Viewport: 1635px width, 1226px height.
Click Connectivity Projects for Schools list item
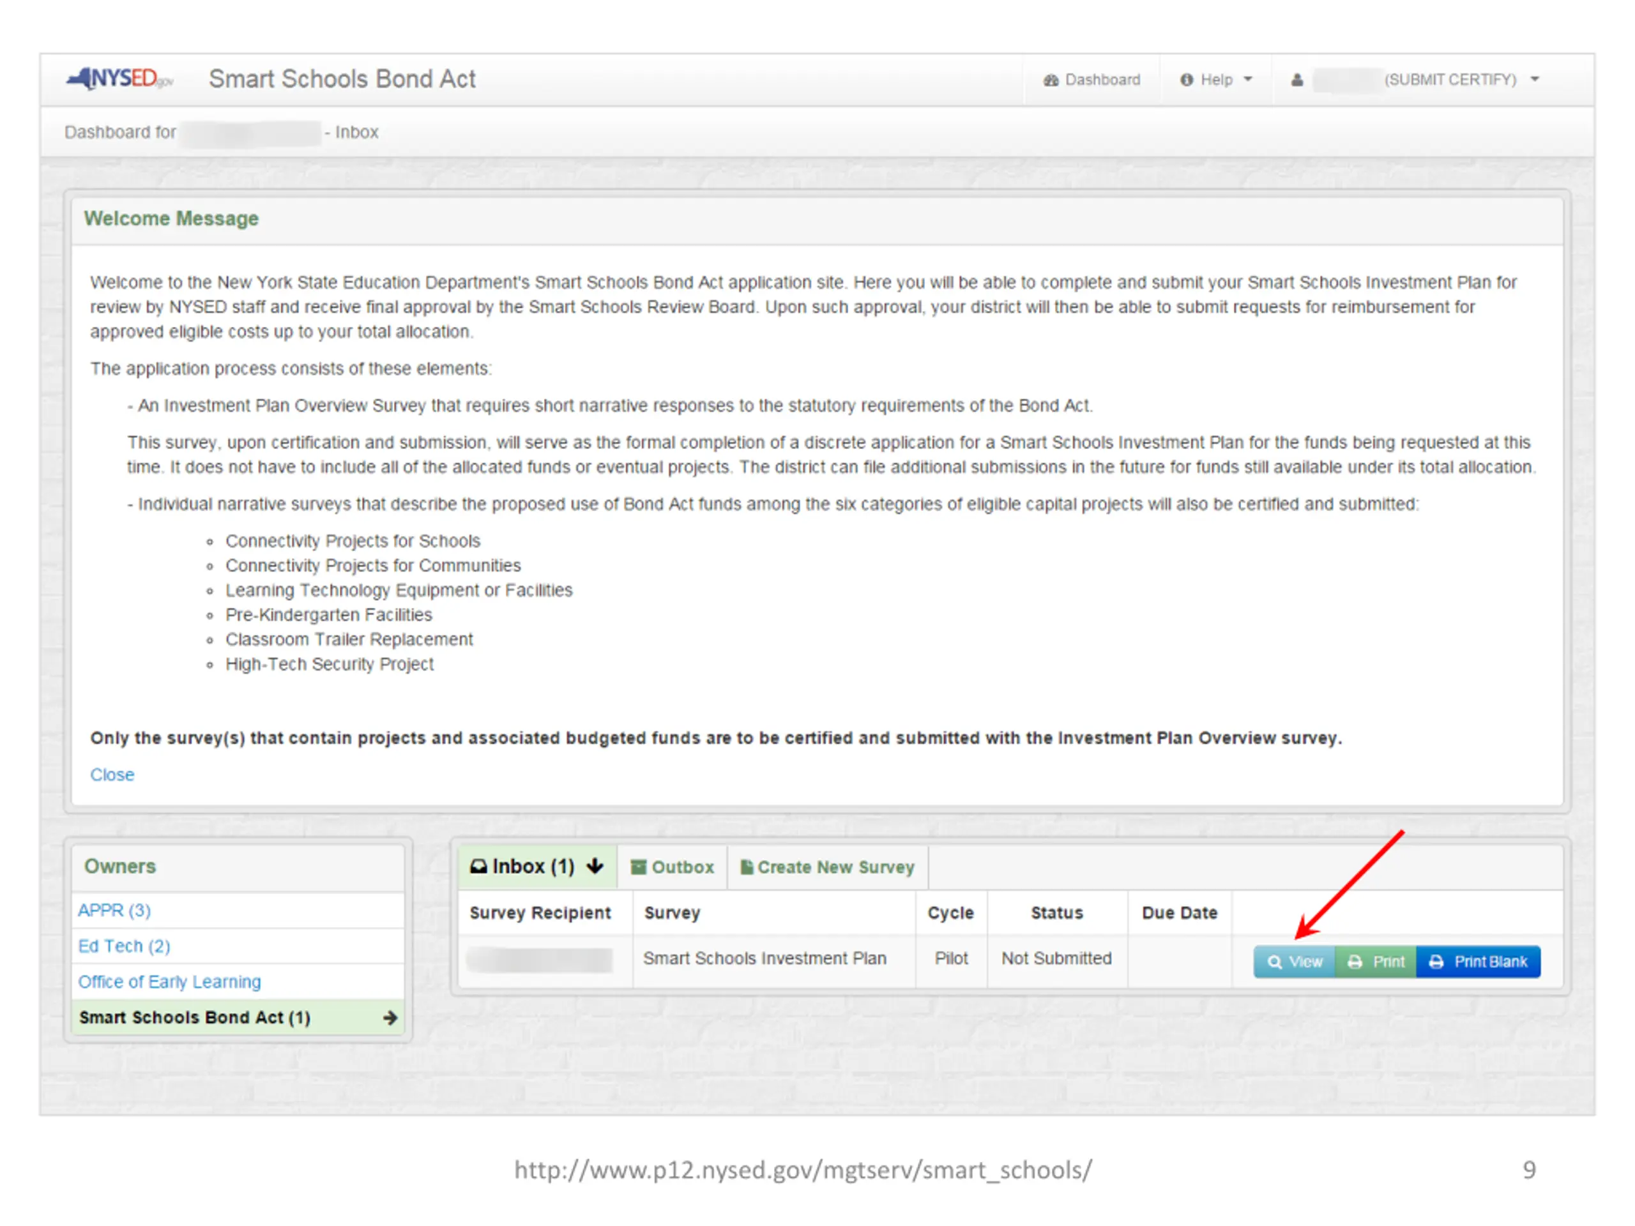(353, 541)
